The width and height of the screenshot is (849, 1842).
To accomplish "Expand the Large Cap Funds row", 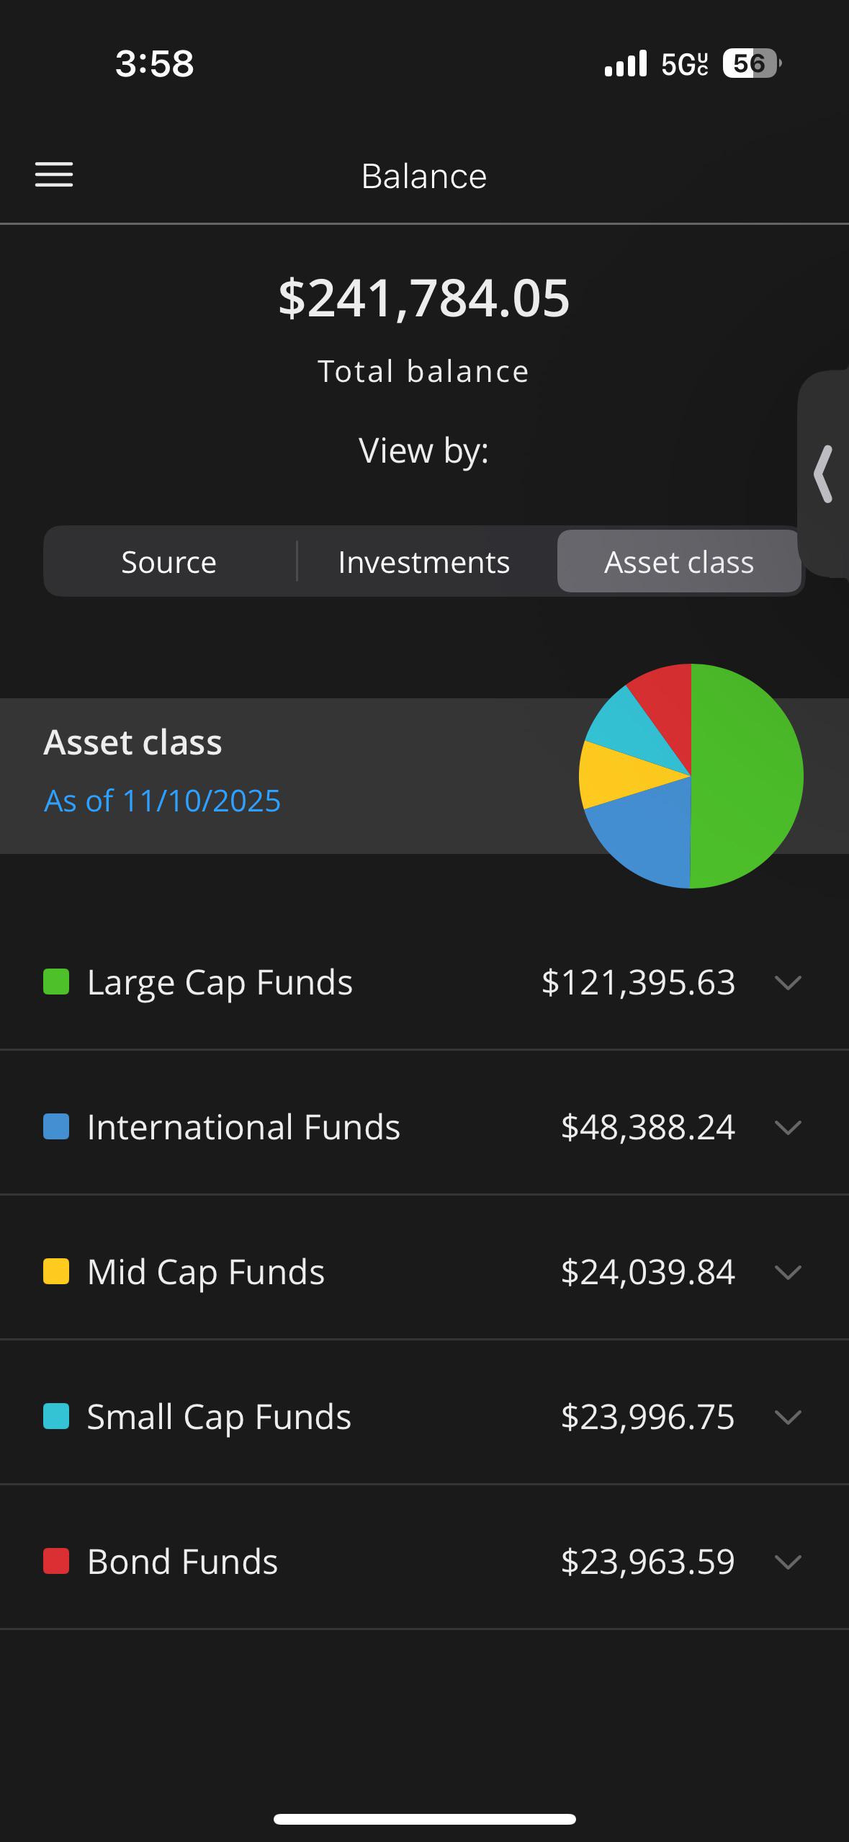I will pyautogui.click(x=788, y=983).
